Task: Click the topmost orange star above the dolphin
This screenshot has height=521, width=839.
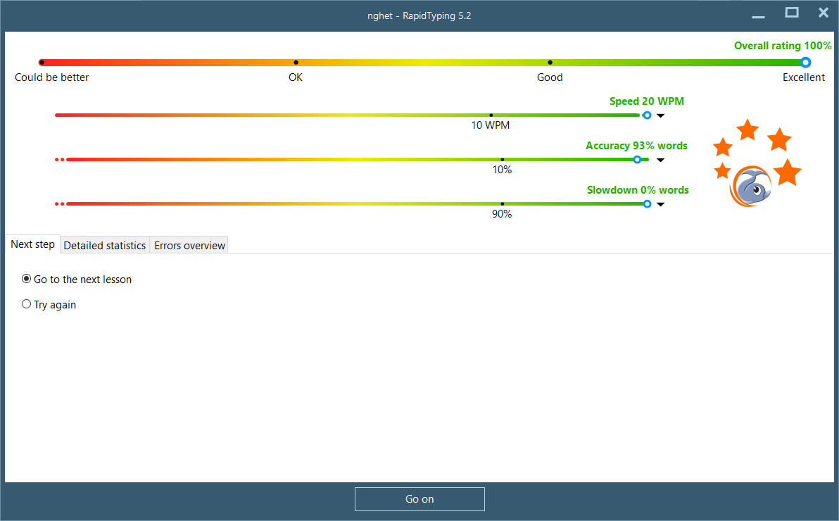Action: 747,130
